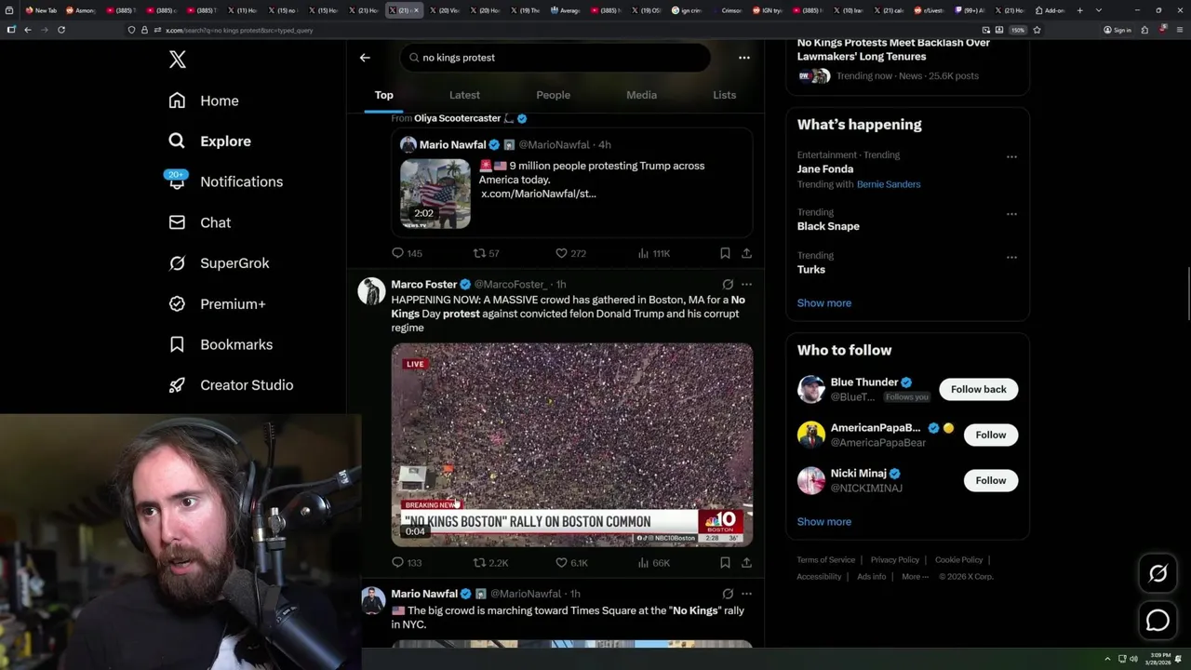Show more under Who to follow
The width and height of the screenshot is (1191, 670).
point(823,522)
